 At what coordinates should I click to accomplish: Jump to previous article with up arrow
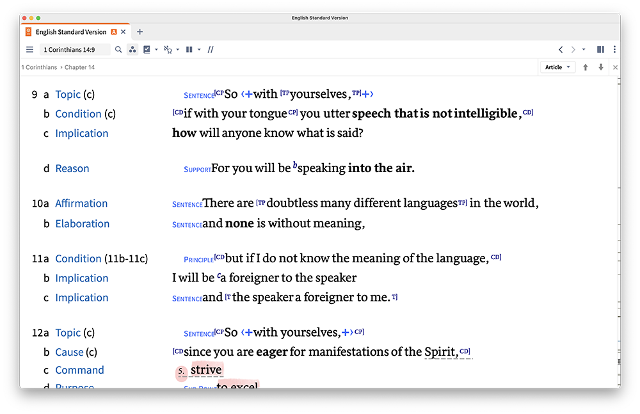[586, 67]
